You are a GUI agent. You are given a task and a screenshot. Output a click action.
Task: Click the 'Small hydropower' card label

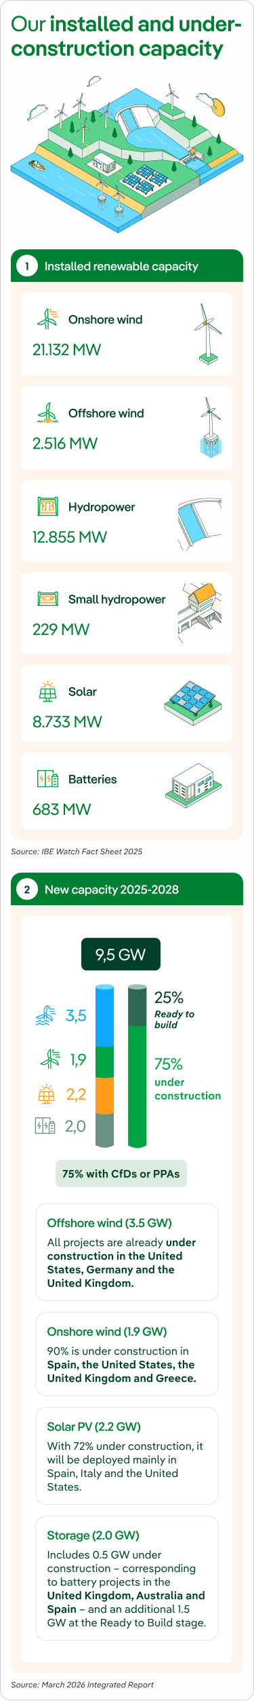[x=117, y=600]
